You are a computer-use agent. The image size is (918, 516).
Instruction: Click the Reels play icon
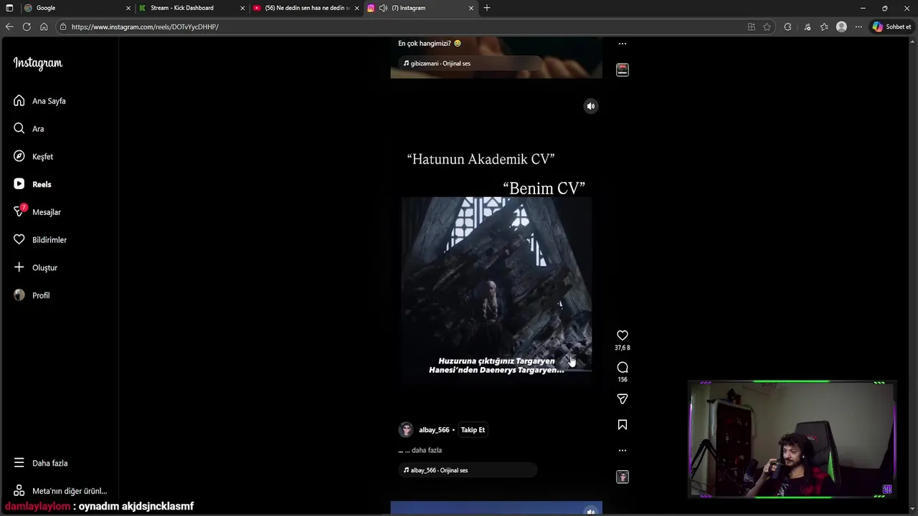19,184
